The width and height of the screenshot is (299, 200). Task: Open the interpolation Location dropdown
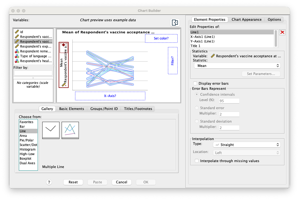click(x=247, y=153)
